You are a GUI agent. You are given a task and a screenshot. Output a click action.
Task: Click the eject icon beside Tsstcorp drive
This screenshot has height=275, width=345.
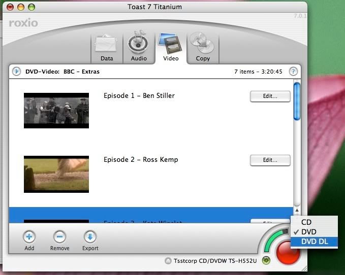click(x=168, y=261)
